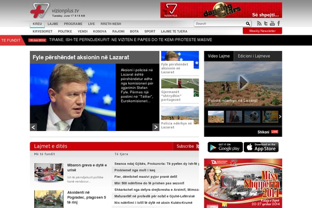This screenshot has width=312, height=208.
Task: Click the first video thumbnail of the field
Action: (216, 116)
